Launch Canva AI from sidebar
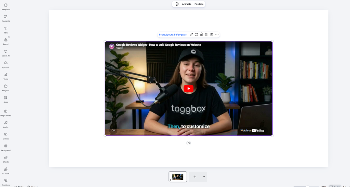Image resolution: width=350 pixels, height=187 pixels. 6,53
